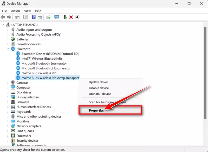Expand the Biometric devices node
This screenshot has height=152, width=208.
pos(8,44)
